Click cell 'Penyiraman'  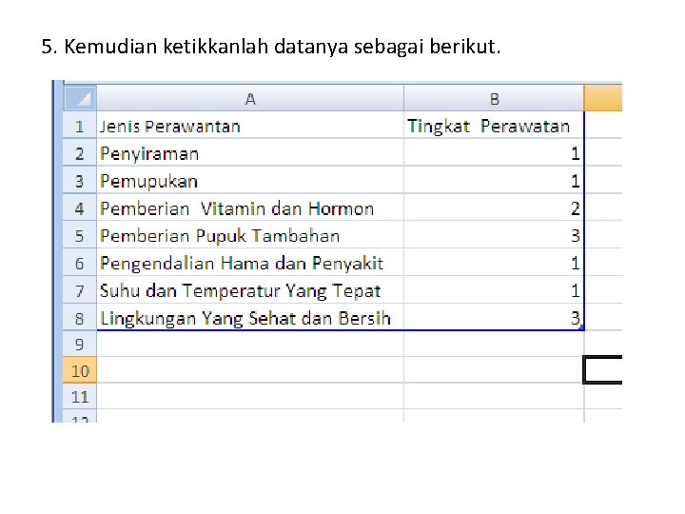coord(250,153)
